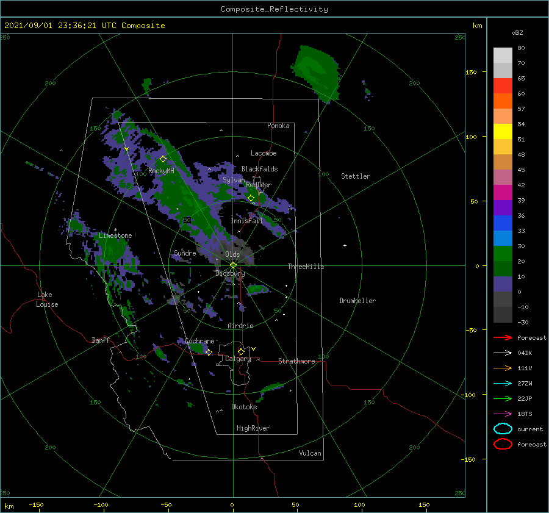The height and width of the screenshot is (513, 549).
Task: Select the orange 111V arrow icon
Action: point(503,368)
